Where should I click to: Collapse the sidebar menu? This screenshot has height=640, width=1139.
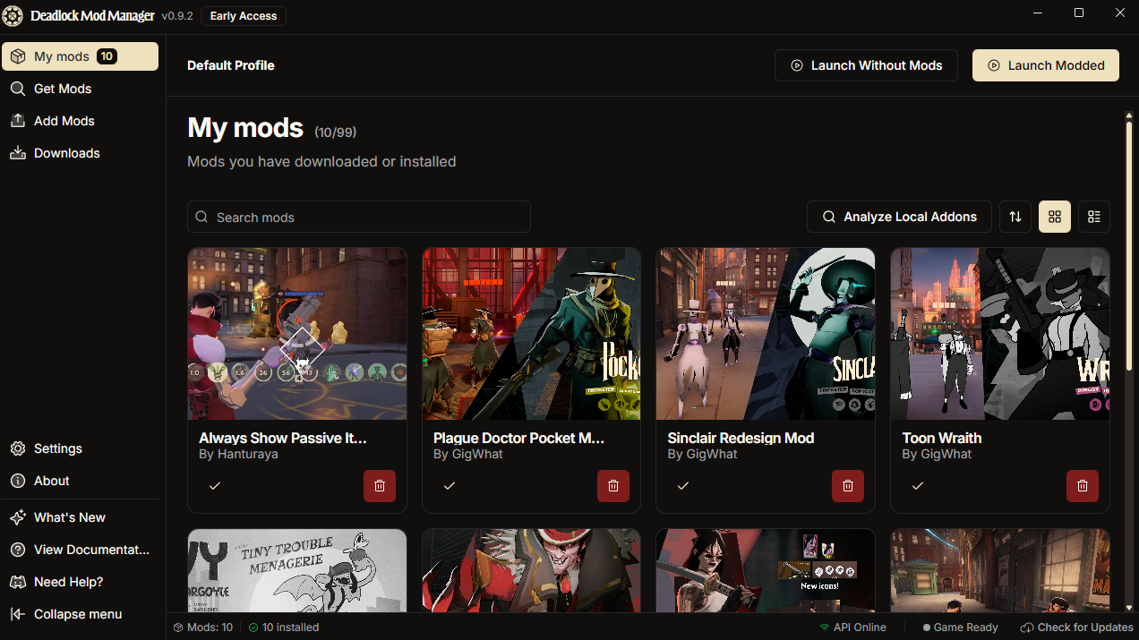(x=80, y=614)
